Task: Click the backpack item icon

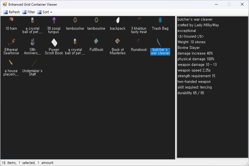Action: [118, 20]
